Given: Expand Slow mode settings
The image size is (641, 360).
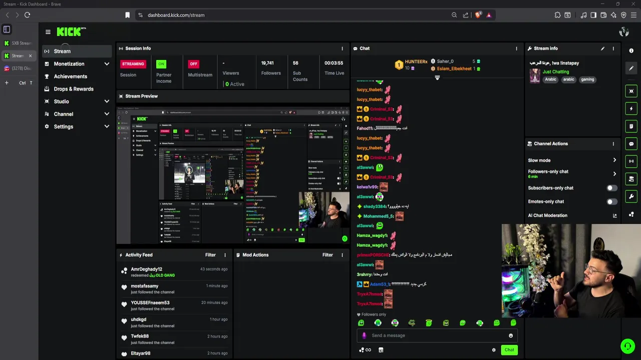Looking at the screenshot, I should [572, 160].
